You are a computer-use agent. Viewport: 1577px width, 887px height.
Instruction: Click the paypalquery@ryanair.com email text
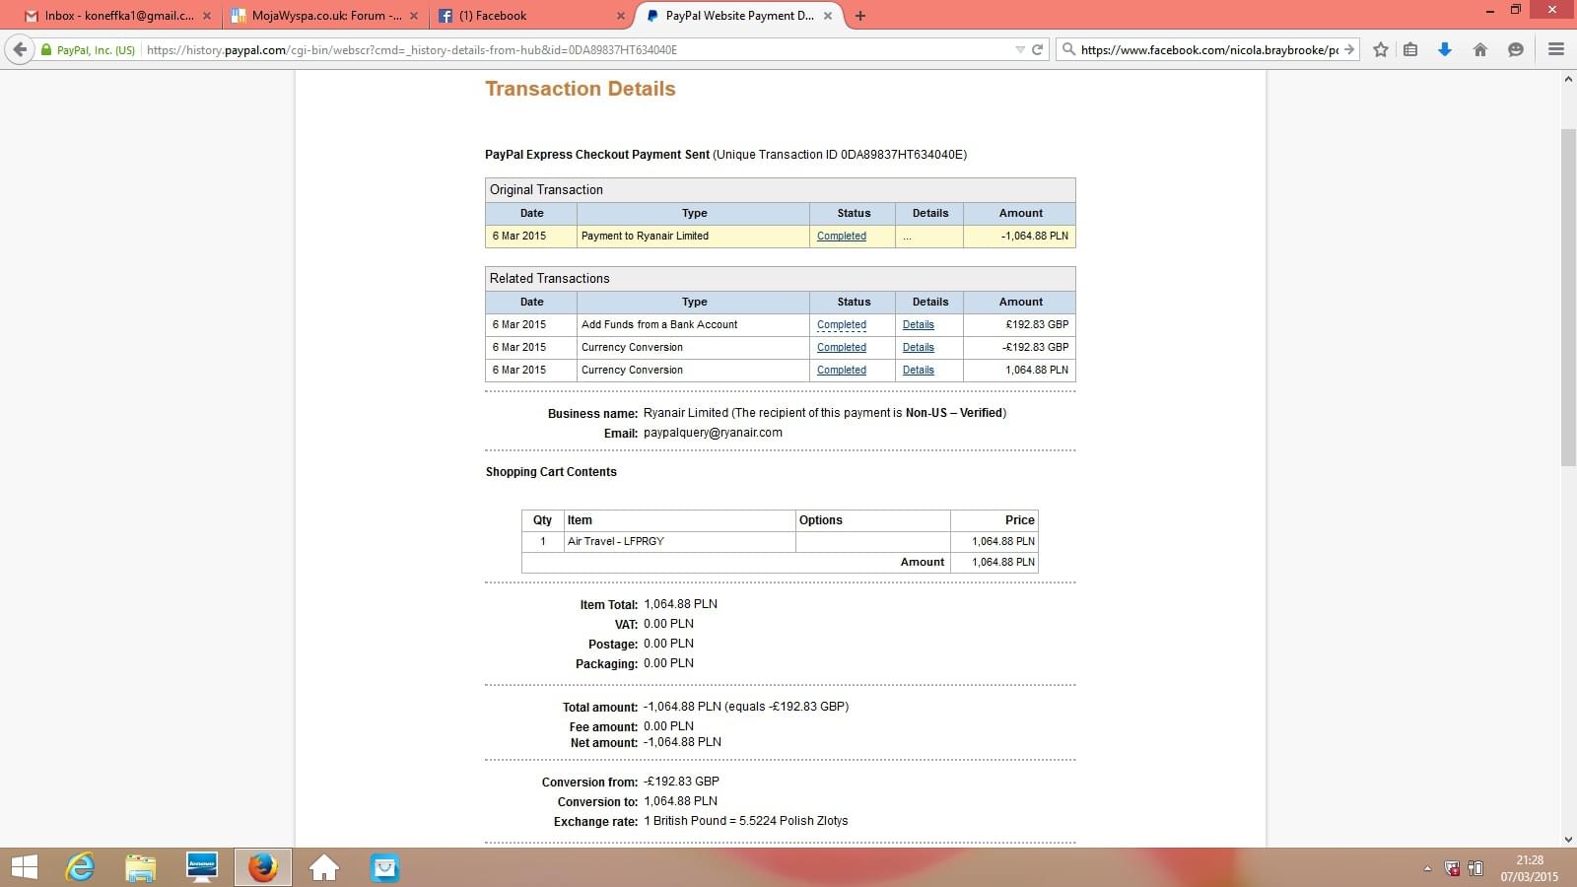(x=713, y=433)
